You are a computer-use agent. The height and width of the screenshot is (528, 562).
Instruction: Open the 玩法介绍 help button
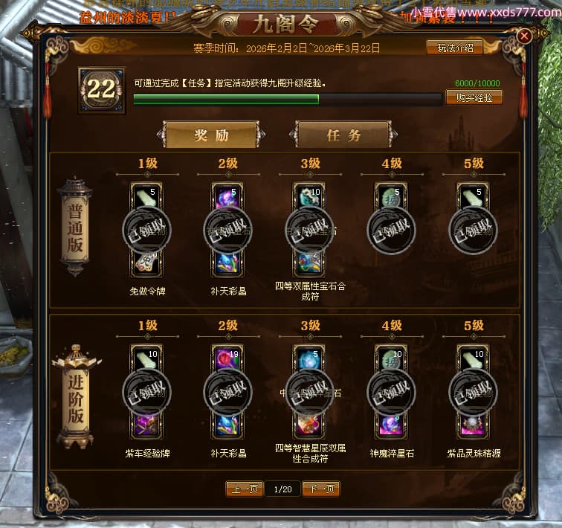[x=455, y=48]
